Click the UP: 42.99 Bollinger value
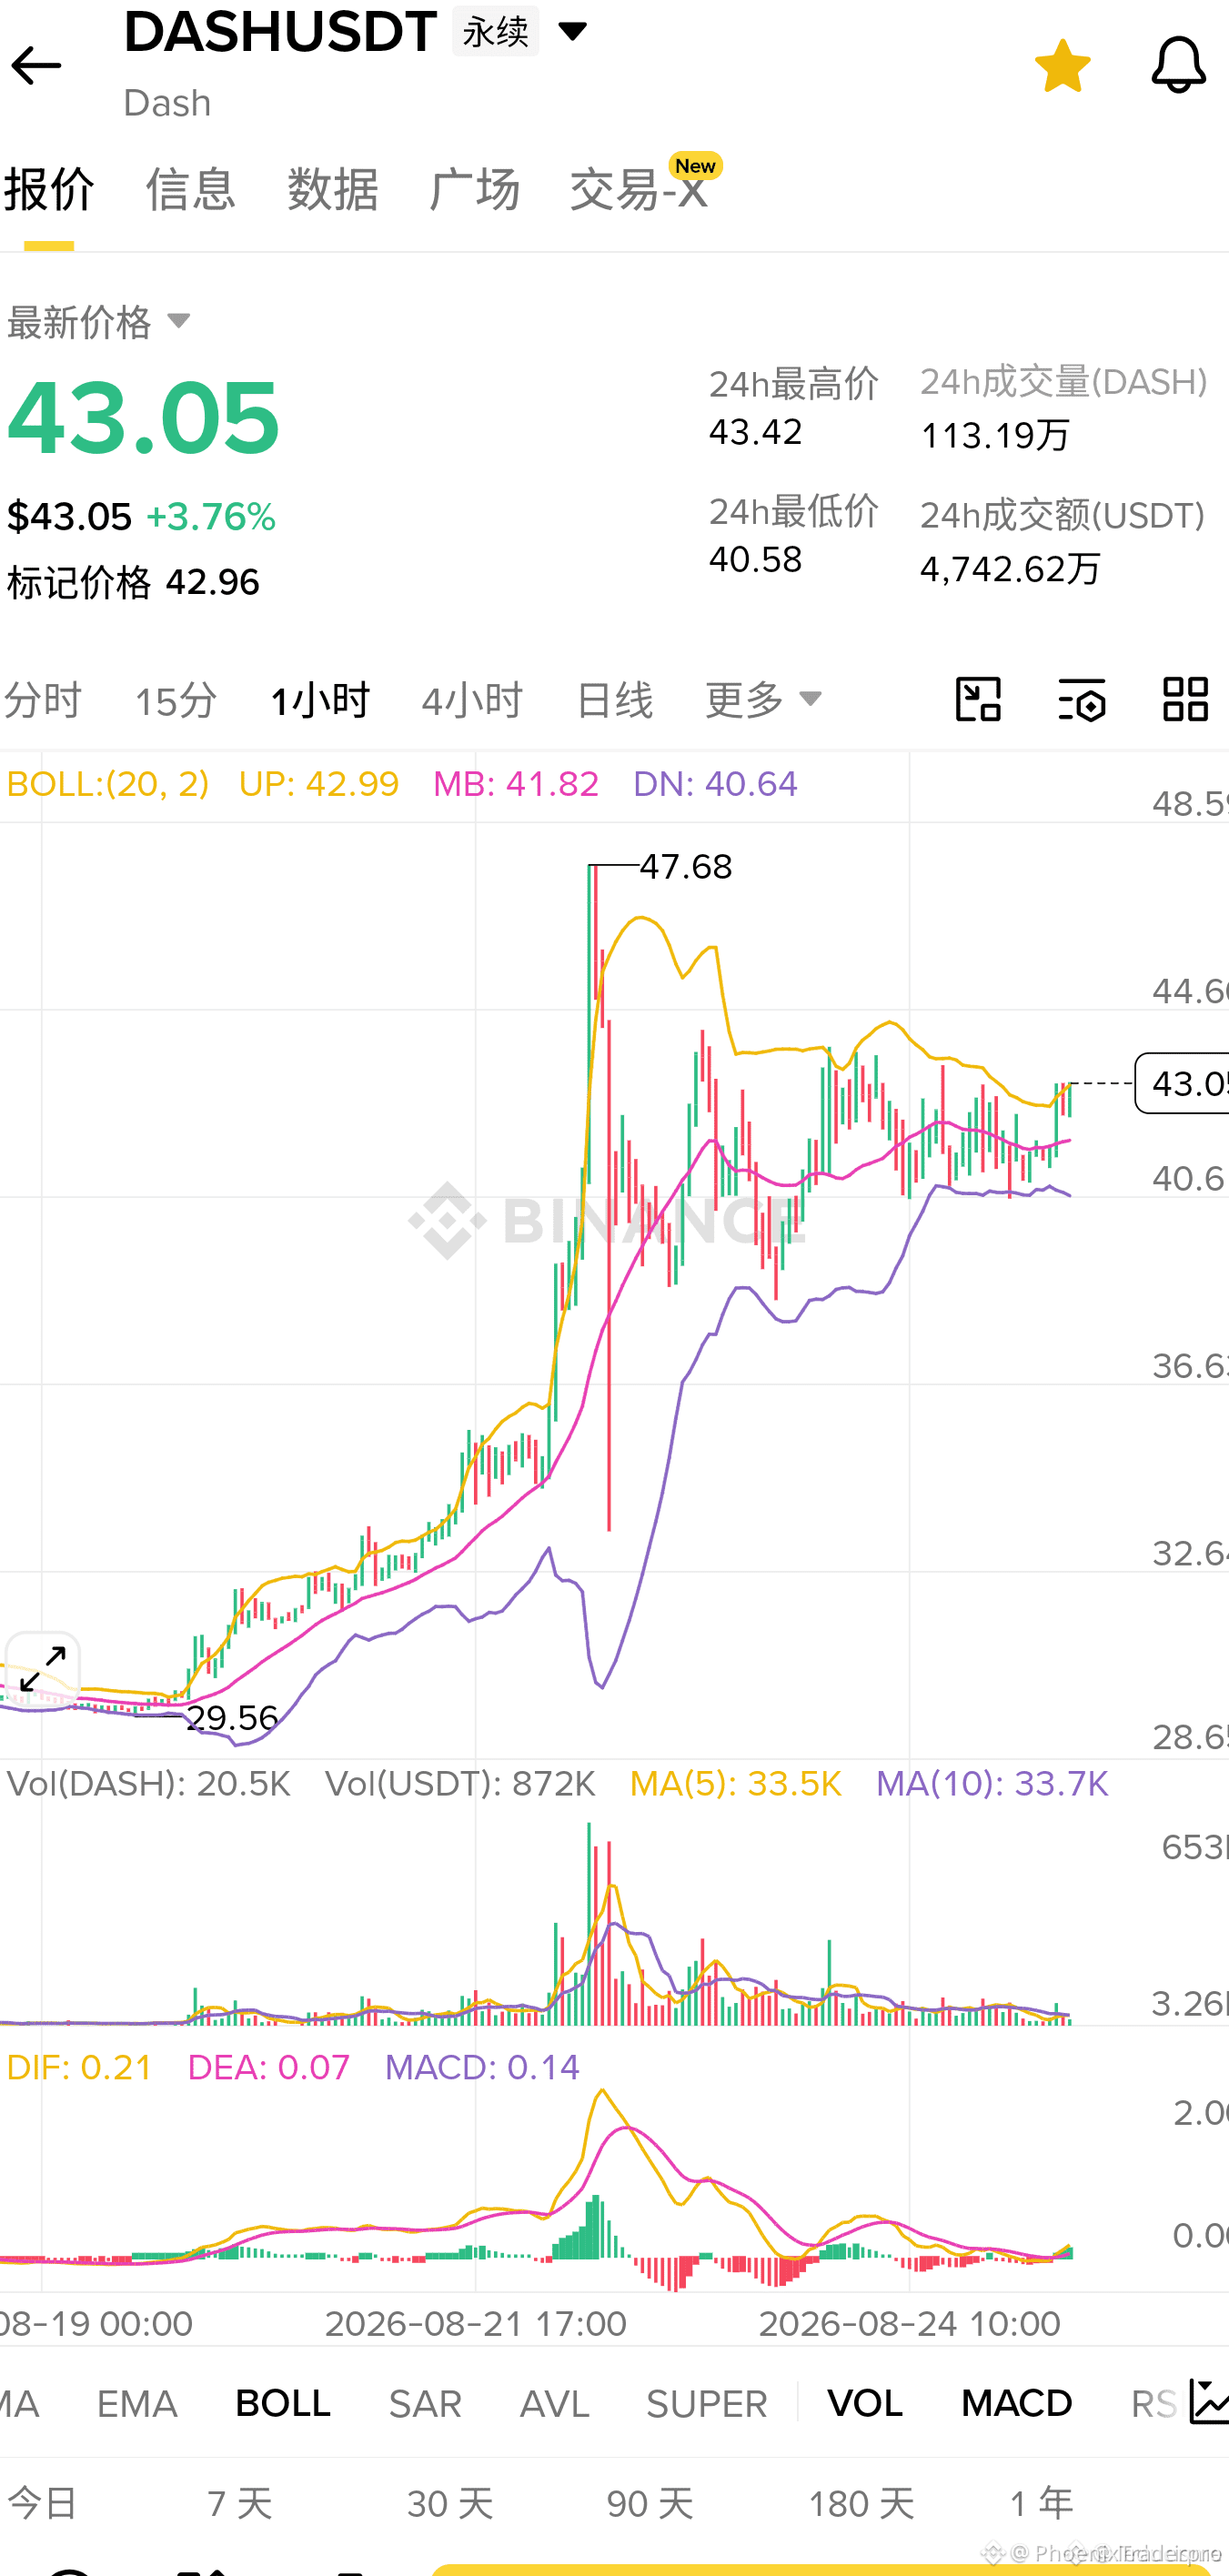The height and width of the screenshot is (2576, 1229). click(318, 784)
